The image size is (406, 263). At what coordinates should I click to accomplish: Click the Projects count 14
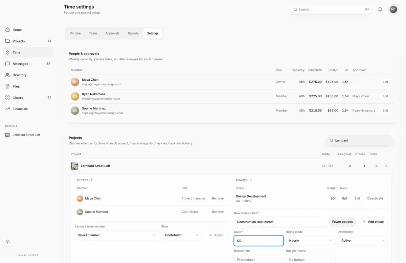pyautogui.click(x=49, y=41)
